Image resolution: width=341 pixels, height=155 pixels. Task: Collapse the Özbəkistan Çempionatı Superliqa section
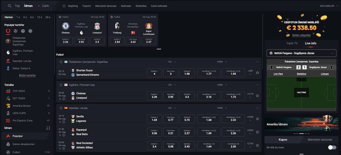(x=257, y=62)
